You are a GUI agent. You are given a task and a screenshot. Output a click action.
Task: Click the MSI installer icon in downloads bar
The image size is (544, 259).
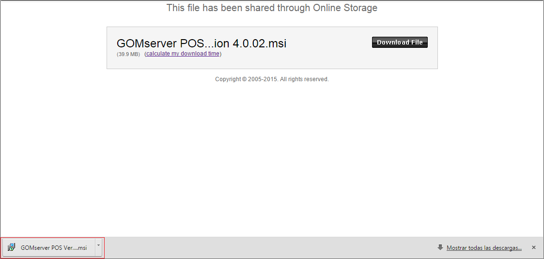coord(11,247)
